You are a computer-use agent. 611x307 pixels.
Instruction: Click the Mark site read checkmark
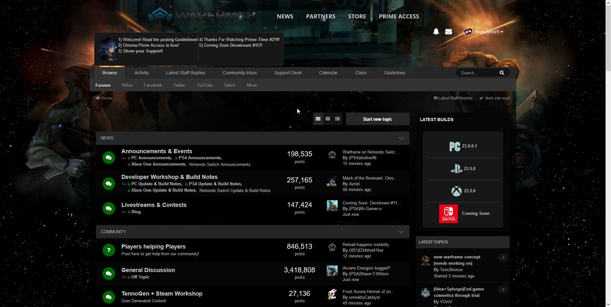click(x=481, y=98)
